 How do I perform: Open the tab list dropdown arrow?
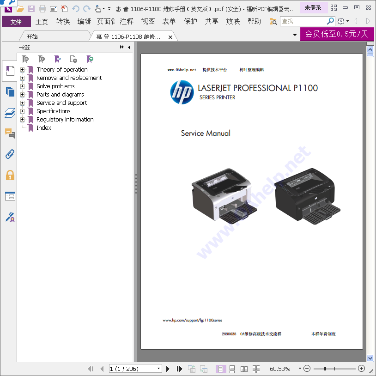point(295,35)
